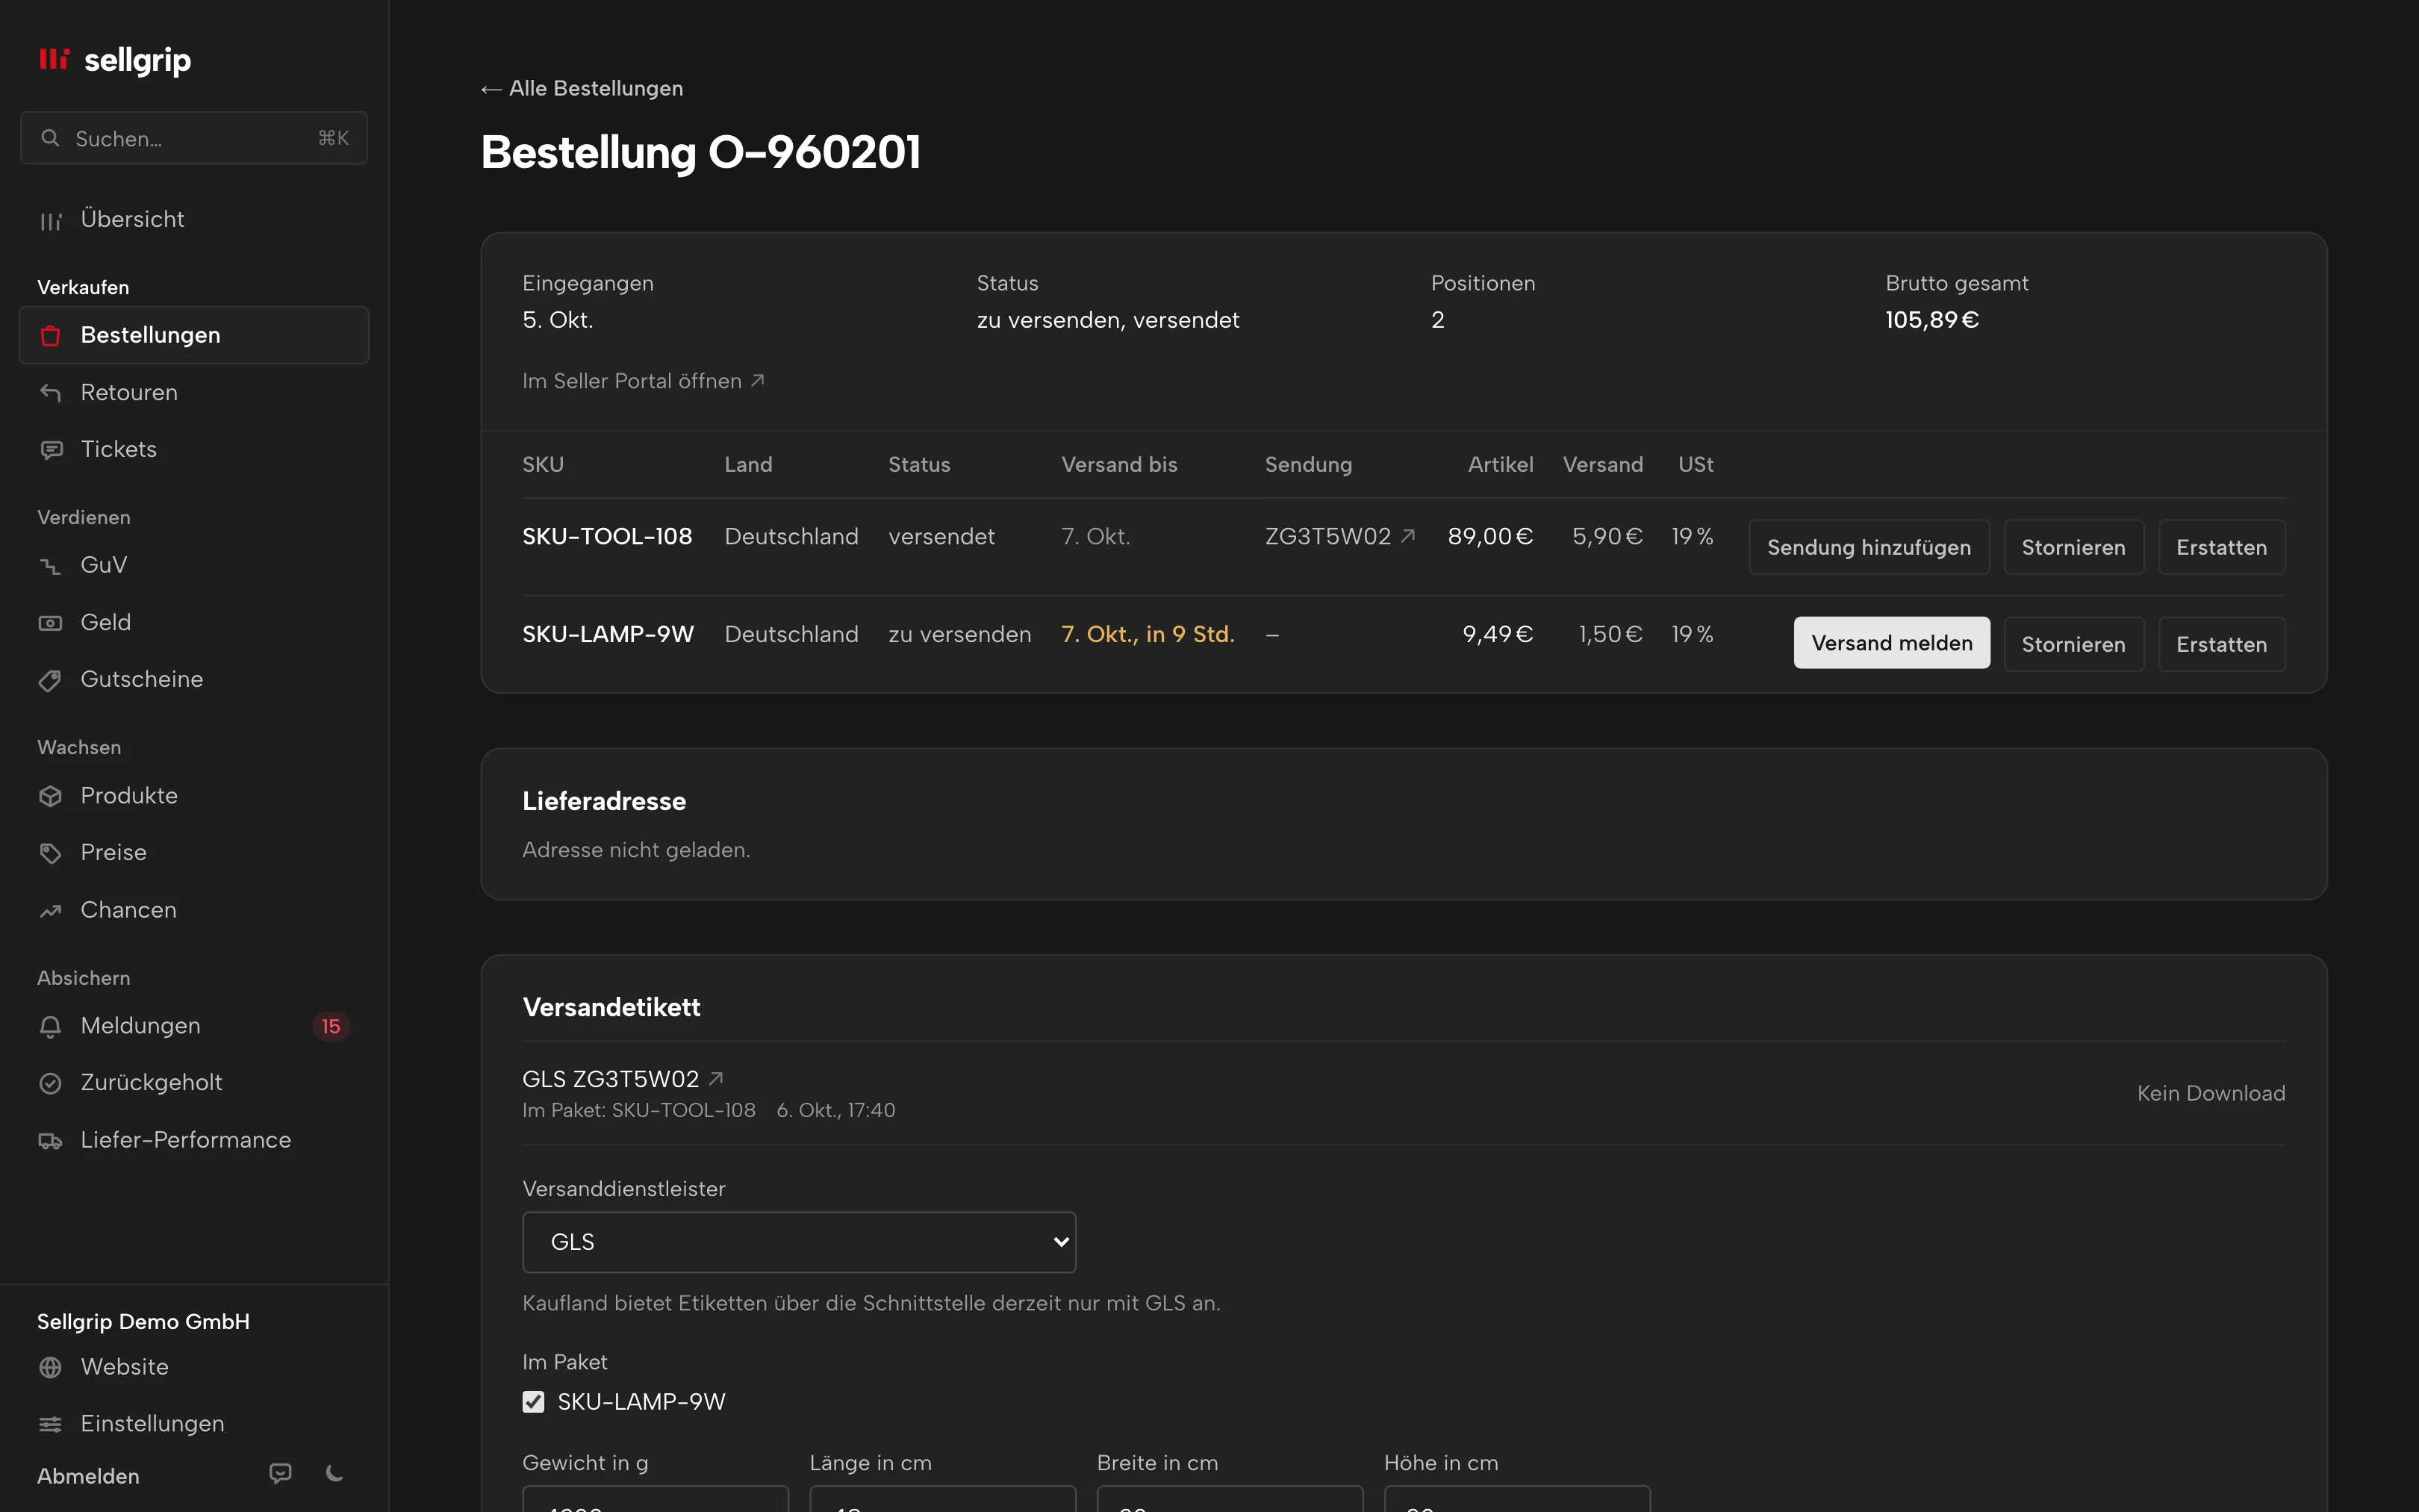Open the Retouren menu item

pos(194,393)
